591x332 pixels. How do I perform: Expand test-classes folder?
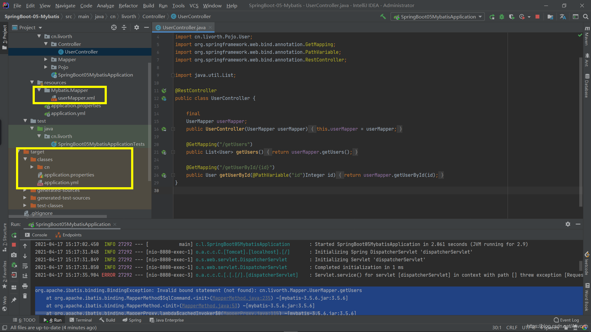[x=25, y=205]
